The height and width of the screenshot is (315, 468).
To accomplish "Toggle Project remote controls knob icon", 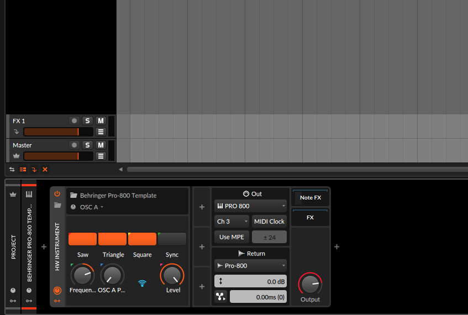I will (13, 290).
